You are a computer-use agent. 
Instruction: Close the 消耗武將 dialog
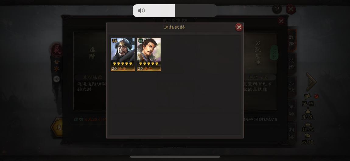coord(239,27)
